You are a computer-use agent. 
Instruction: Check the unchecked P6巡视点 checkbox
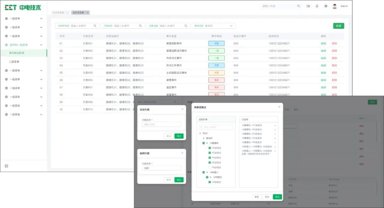pyautogui.click(x=210, y=167)
